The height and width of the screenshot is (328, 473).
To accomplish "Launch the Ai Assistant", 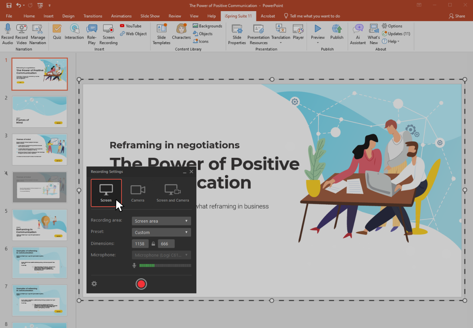I will 358,33.
